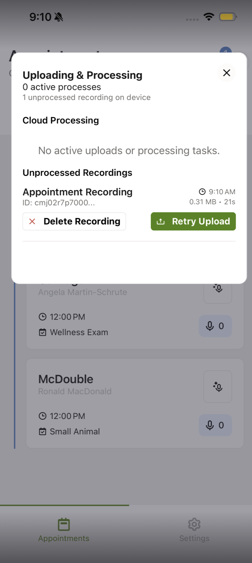Tap the Wi-Fi icon in status bar
Screen dimensions: 252x563
[209, 17]
